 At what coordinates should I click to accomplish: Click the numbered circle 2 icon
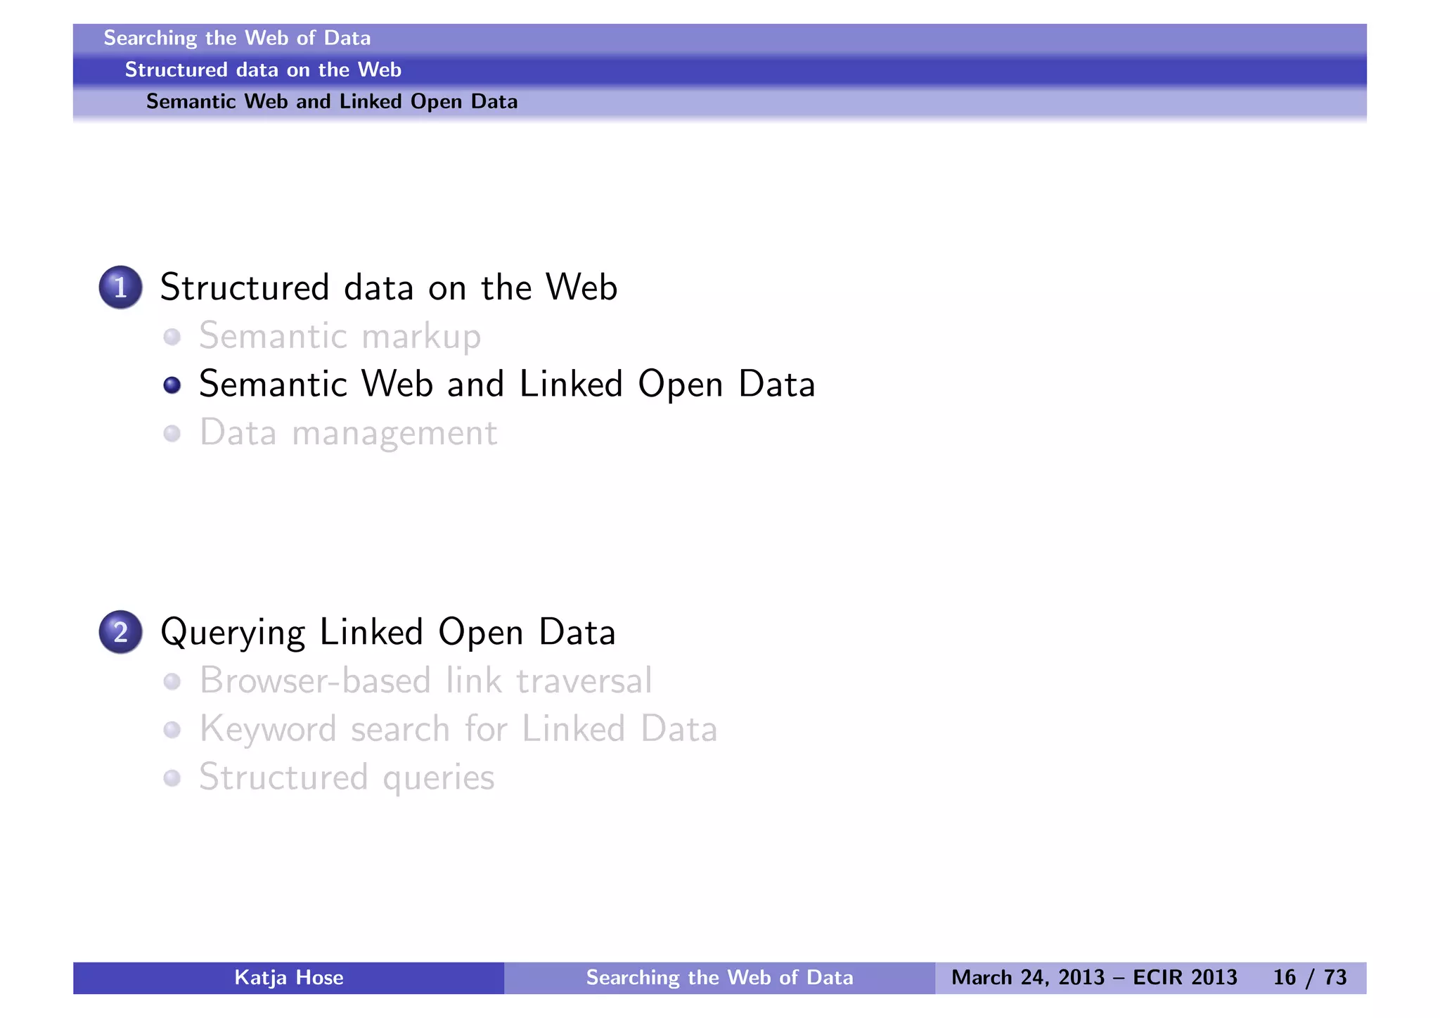121,632
